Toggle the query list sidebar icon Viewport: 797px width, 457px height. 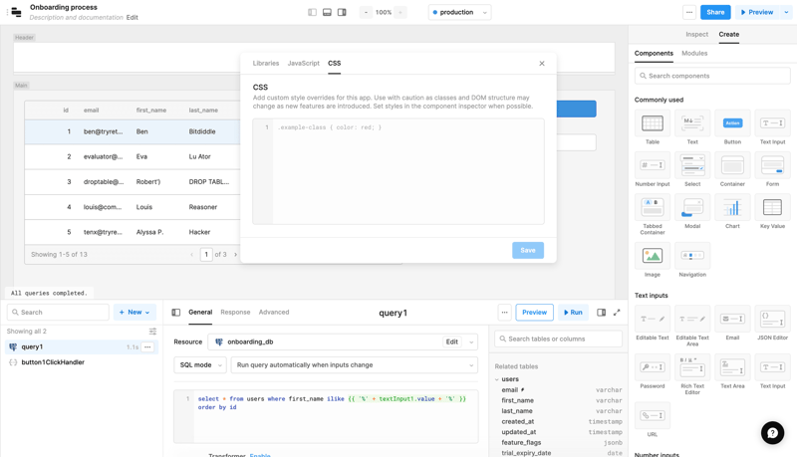click(x=176, y=313)
